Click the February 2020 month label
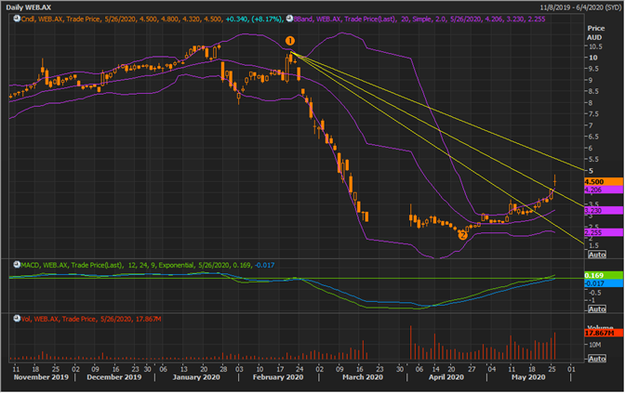Image resolution: width=625 pixels, height=393 pixels. pos(278,376)
